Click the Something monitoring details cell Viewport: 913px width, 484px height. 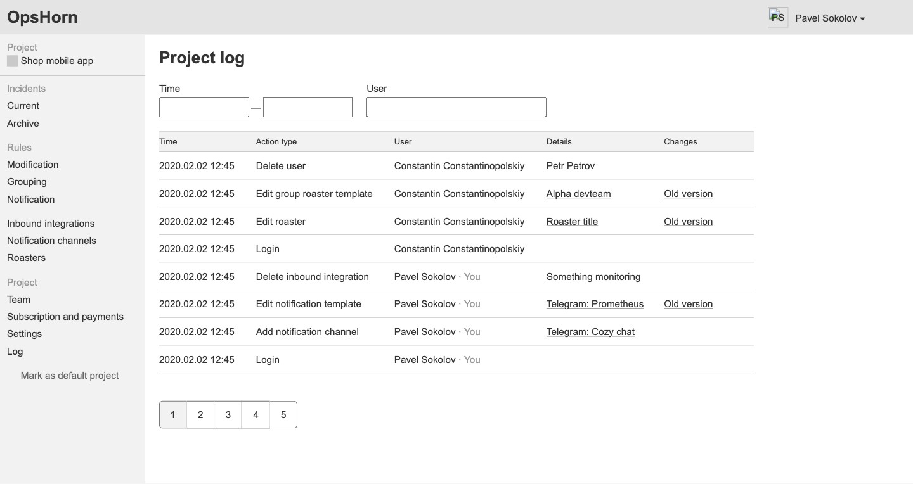[593, 277]
